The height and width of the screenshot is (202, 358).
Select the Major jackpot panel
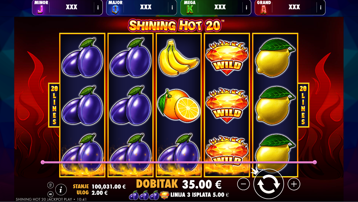142,8
